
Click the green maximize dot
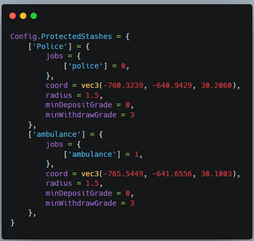34,16
